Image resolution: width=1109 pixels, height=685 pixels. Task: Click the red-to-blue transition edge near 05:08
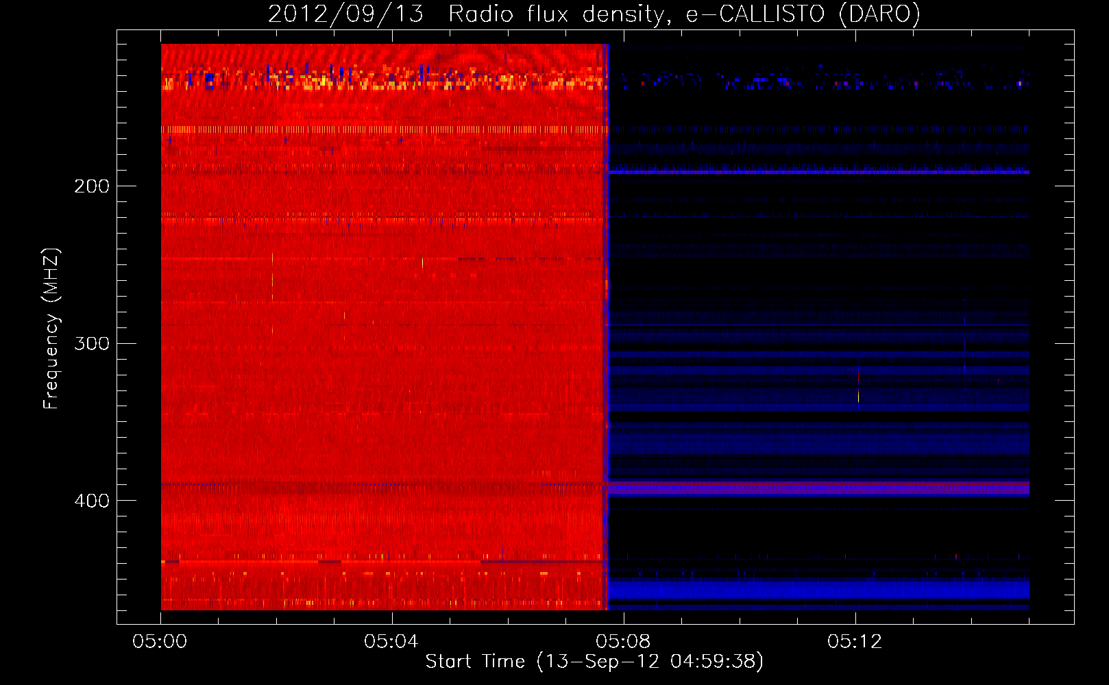(606, 327)
